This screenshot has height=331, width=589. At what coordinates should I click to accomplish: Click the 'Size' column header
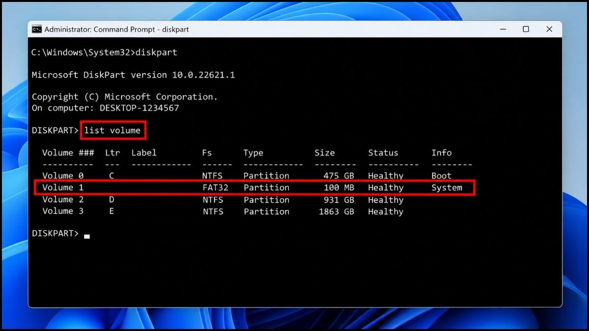324,153
